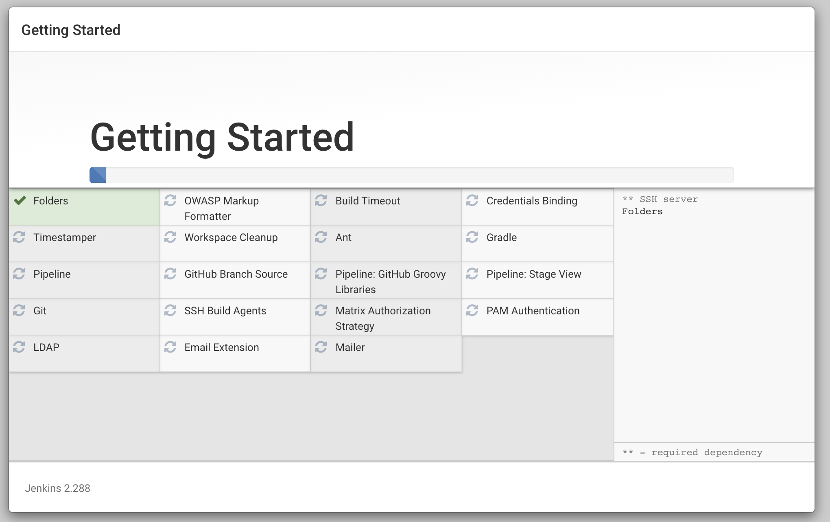The image size is (830, 522).
Task: Click the pending sync icon beside Credentials Binding
Action: tap(472, 200)
